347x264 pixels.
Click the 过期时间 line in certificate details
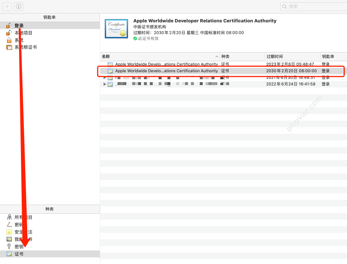[x=188, y=33]
